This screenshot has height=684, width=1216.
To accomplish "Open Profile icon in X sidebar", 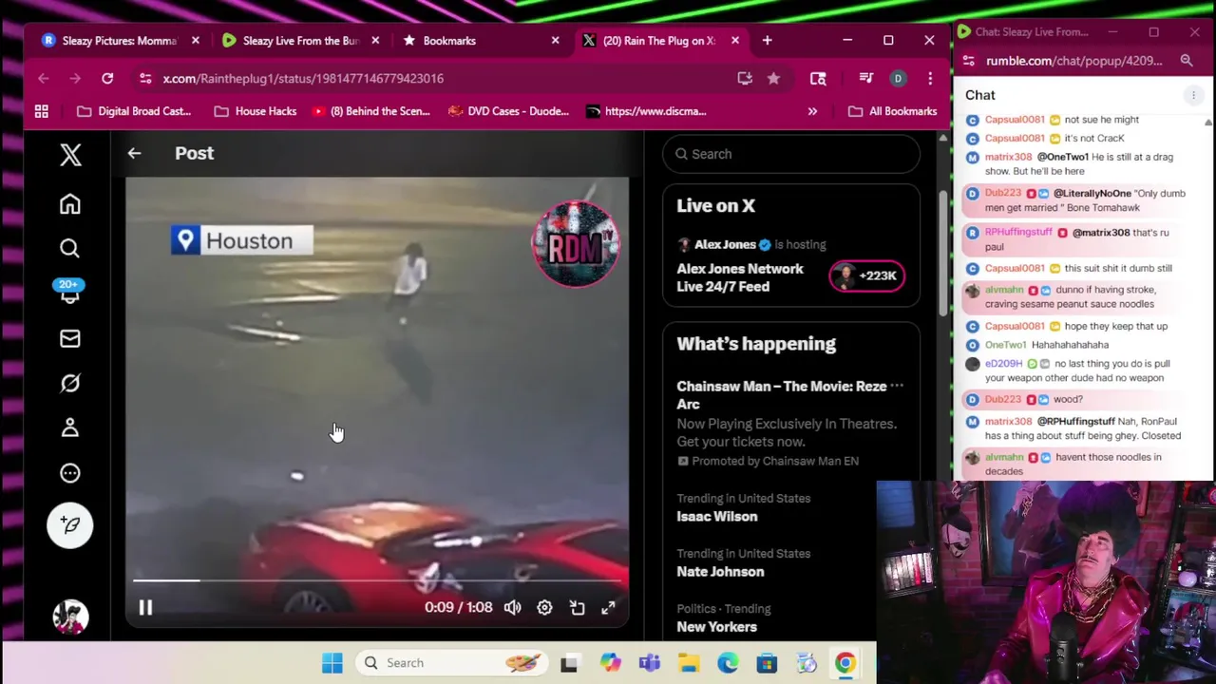I will [70, 428].
